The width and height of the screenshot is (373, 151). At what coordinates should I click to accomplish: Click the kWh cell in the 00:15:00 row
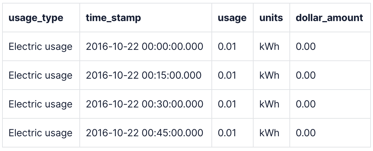[x=269, y=75]
